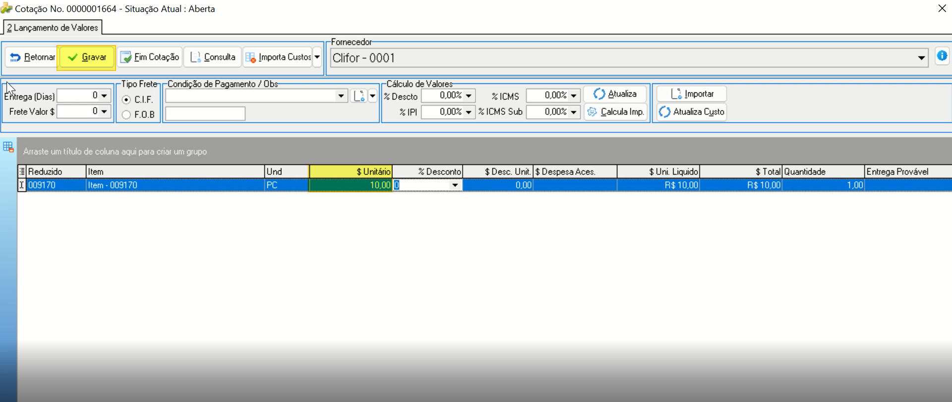Expand the Importa Custos dropdown arrow
The image size is (952, 402).
(x=317, y=57)
